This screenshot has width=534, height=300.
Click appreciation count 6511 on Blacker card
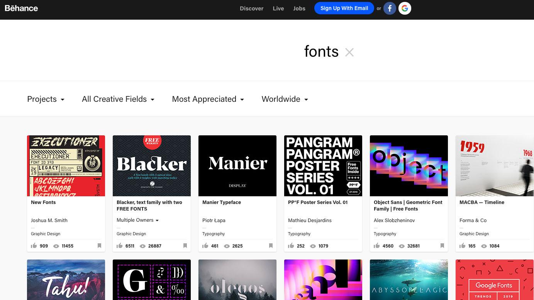(130, 246)
